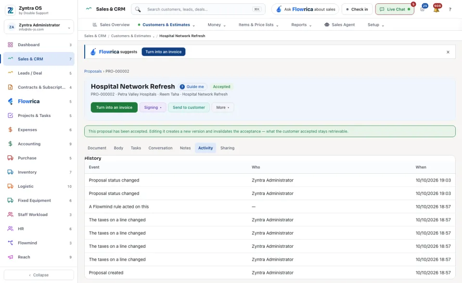Click the search magnifier icon
This screenshot has height=283, width=462.
click(138, 10)
